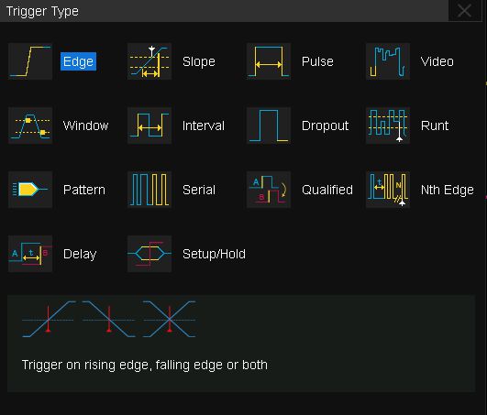Viewport: 487px width, 415px height.
Task: Choose the Serial trigger icon
Action: (x=149, y=190)
